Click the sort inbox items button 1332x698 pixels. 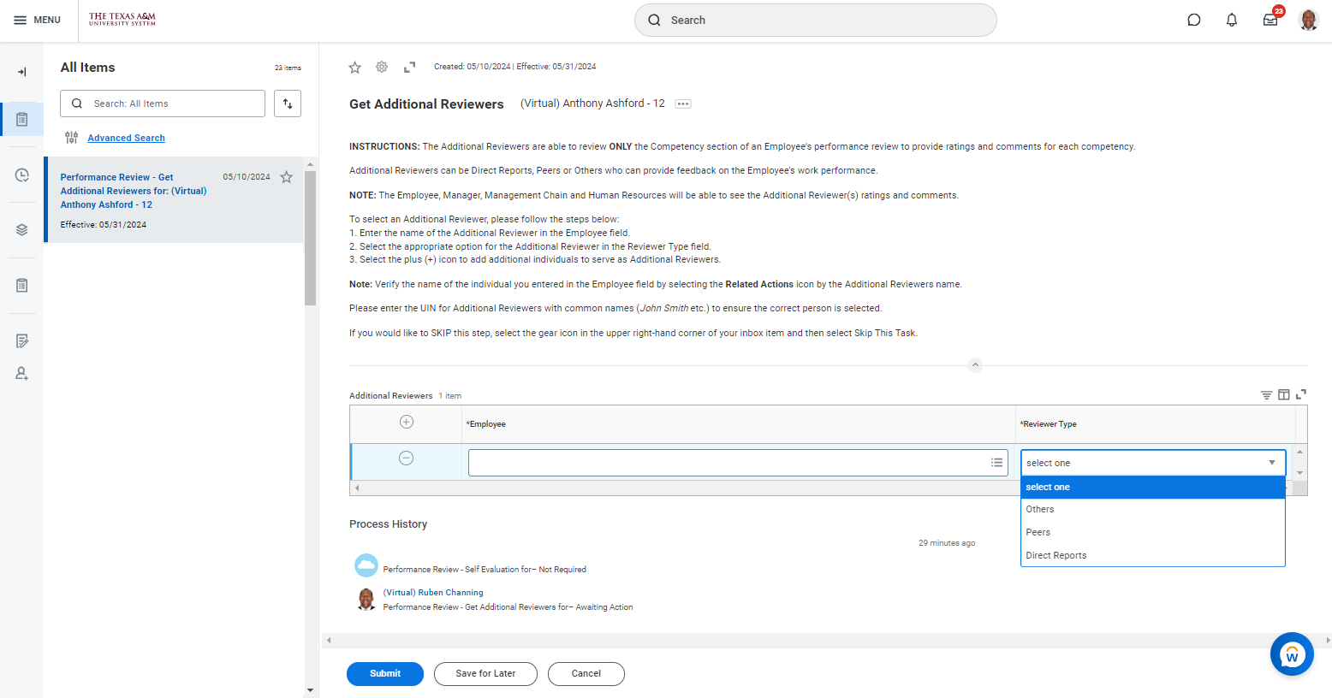click(x=288, y=104)
